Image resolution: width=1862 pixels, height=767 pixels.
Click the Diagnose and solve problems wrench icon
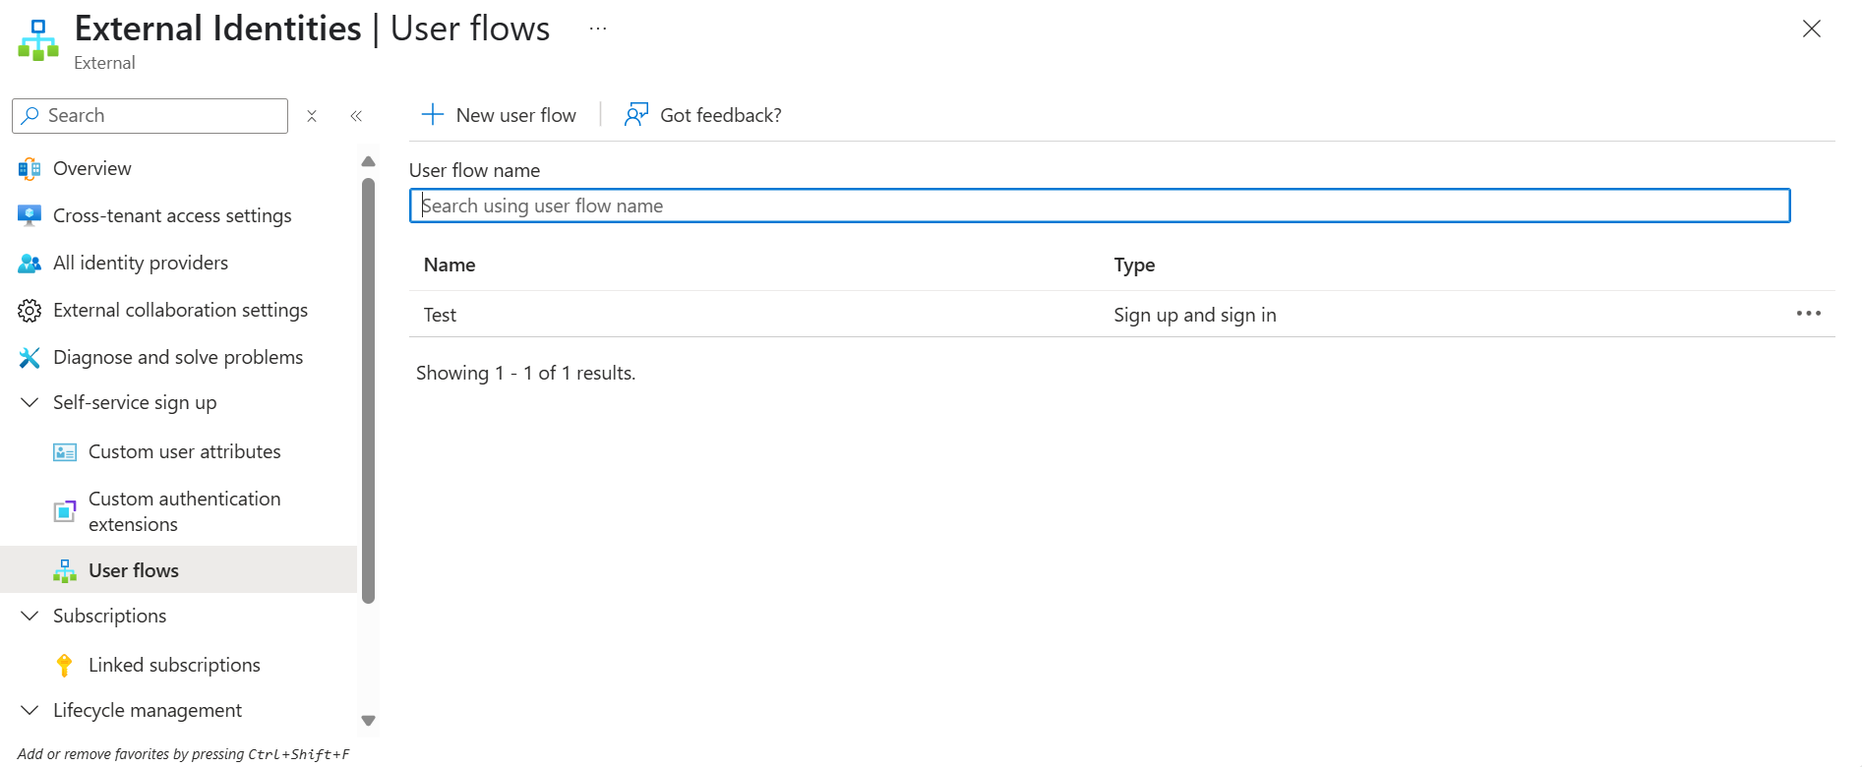point(30,358)
